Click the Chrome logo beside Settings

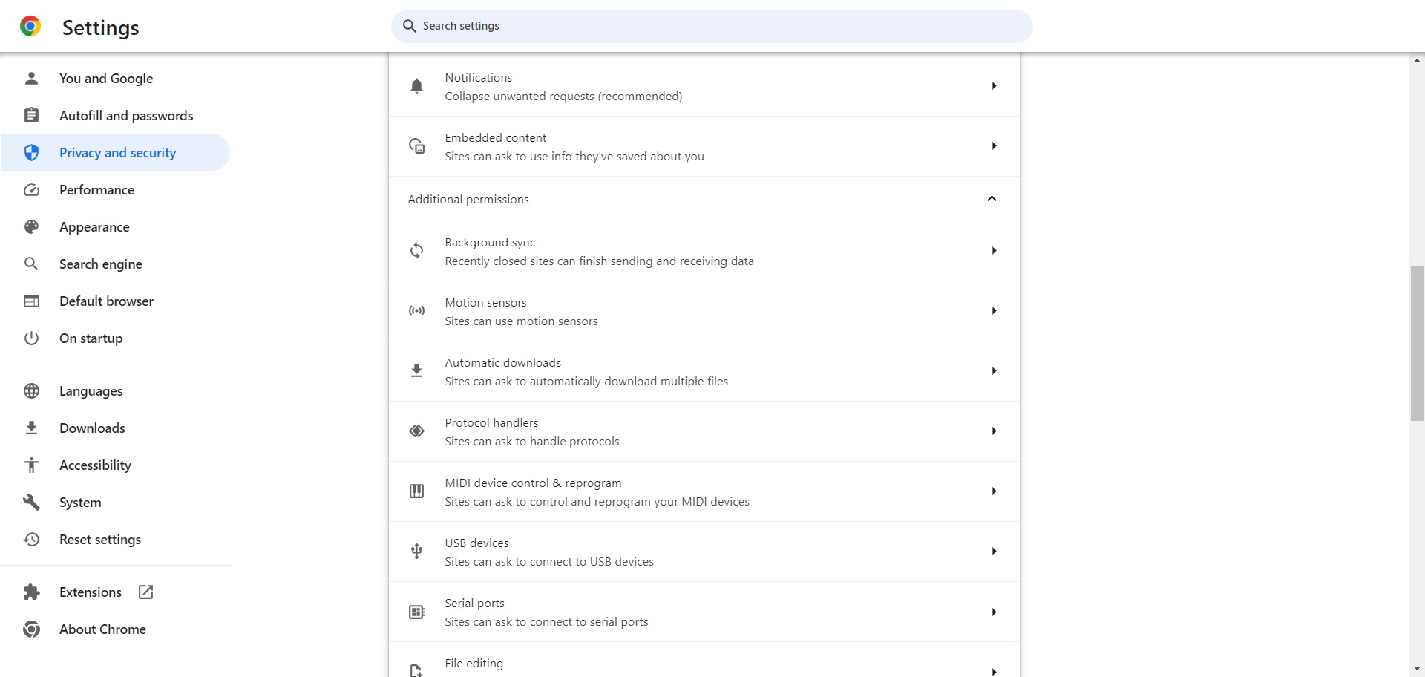(x=30, y=27)
